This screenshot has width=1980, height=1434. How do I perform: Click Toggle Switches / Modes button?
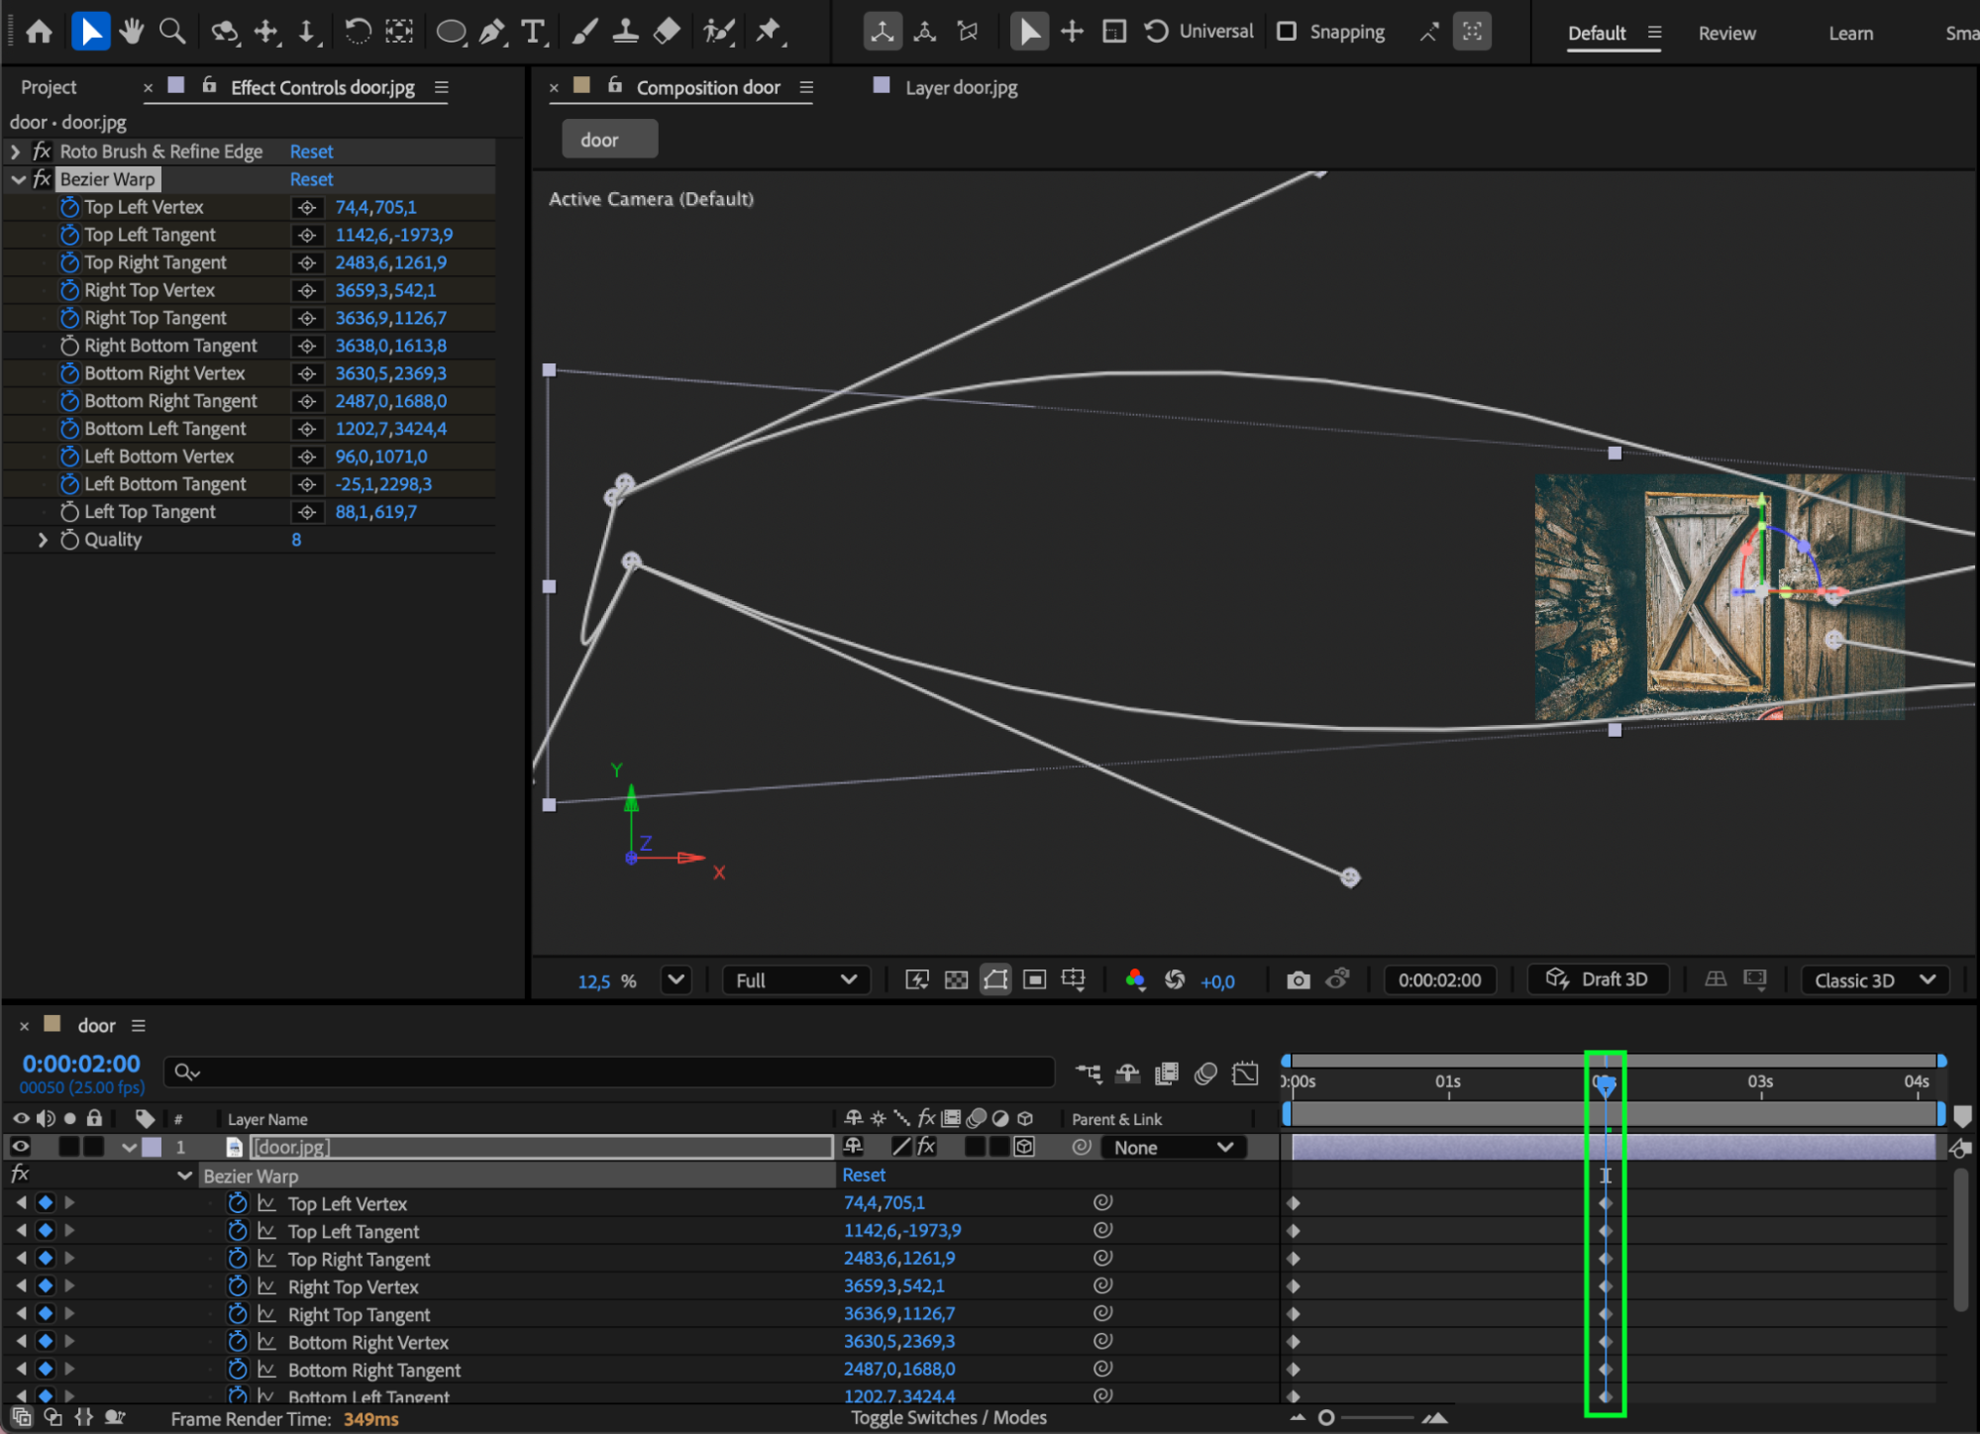click(x=948, y=1418)
